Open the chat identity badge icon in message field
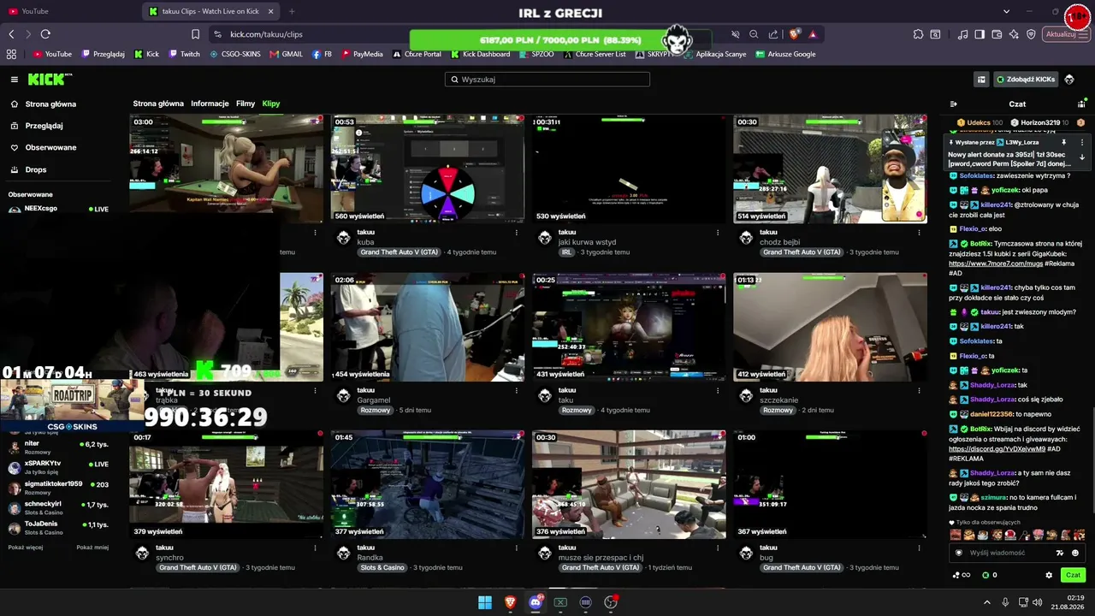Viewport: 1095px width, 616px height. click(959, 553)
